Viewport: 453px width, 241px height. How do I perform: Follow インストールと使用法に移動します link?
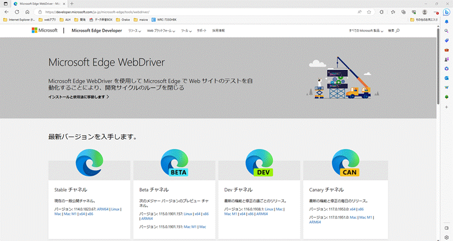pos(79,97)
